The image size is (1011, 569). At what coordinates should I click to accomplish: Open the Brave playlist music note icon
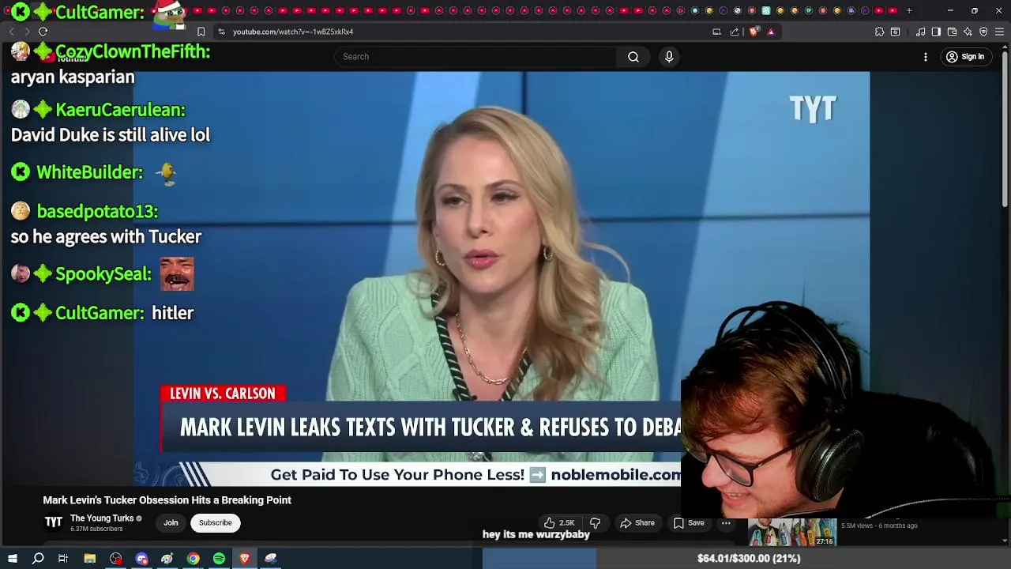pyautogui.click(x=920, y=32)
